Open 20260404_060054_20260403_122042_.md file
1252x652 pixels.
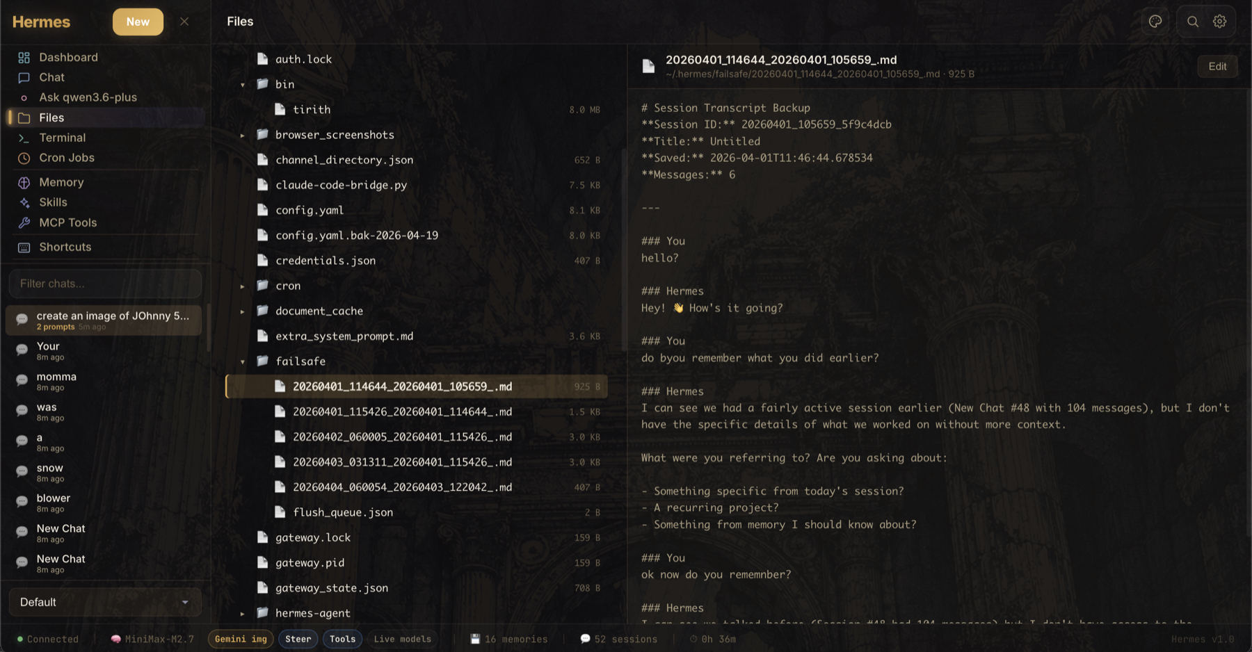pyautogui.click(x=416, y=487)
